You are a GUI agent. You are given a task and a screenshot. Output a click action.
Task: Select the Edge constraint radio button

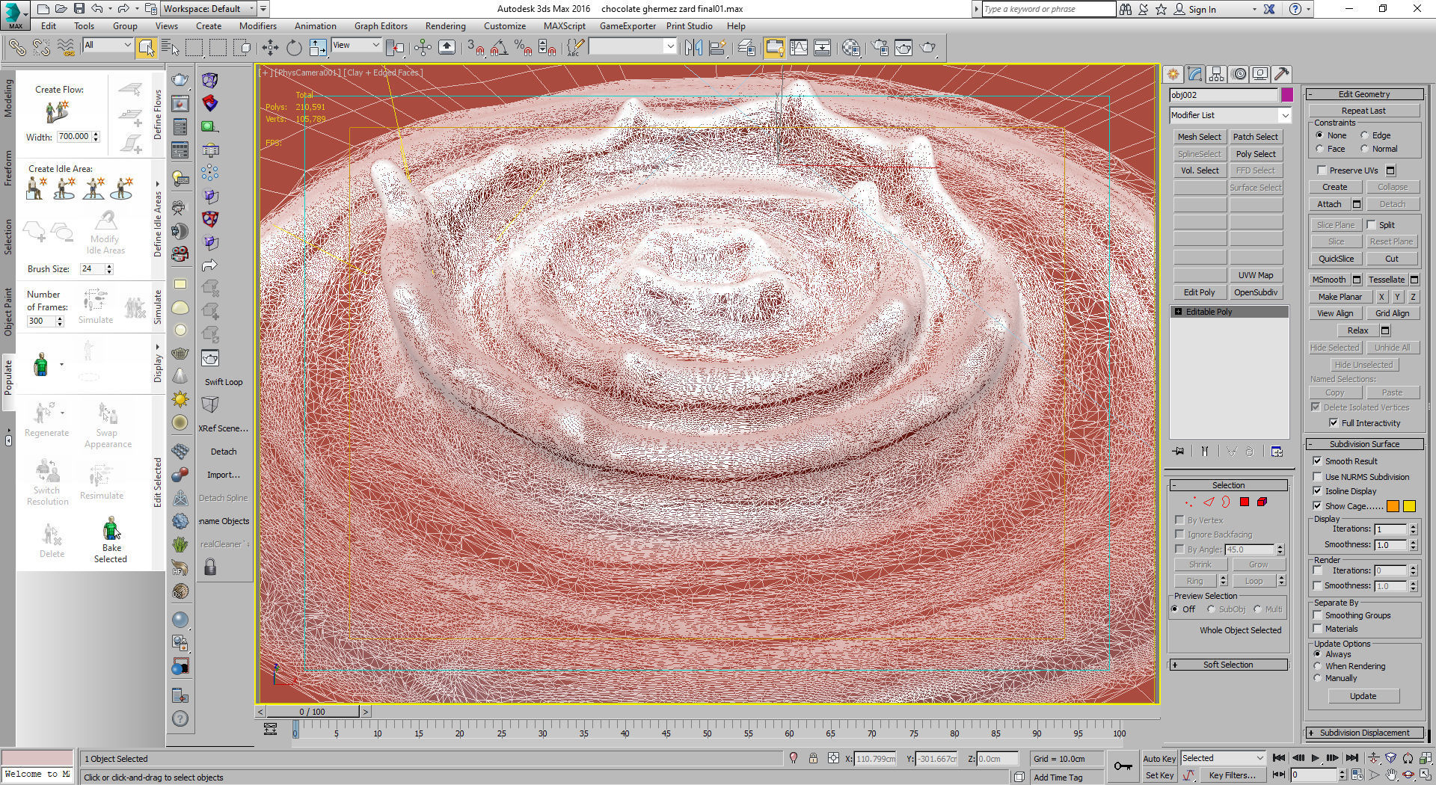tap(1364, 135)
